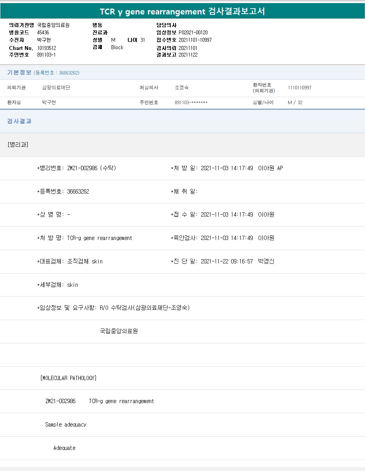Screen dimensions: 365x471
Task: Click 의뢰기관 value 삼광의료재단
Action: pyautogui.click(x=56, y=88)
